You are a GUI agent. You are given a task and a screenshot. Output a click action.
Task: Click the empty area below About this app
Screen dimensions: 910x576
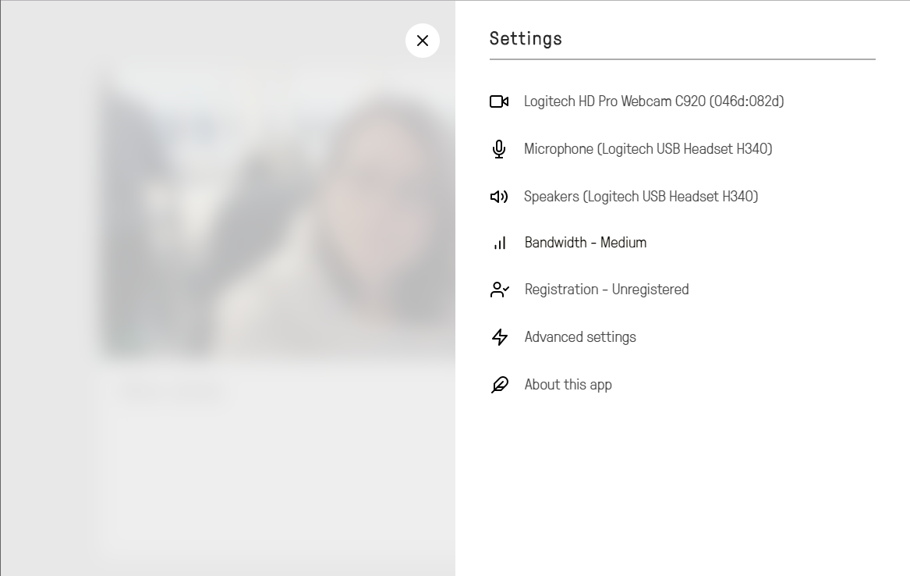[682, 484]
